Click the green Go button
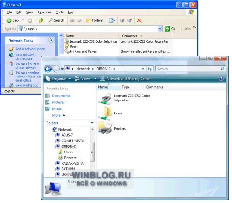The image size is (232, 203). pos(170,29)
